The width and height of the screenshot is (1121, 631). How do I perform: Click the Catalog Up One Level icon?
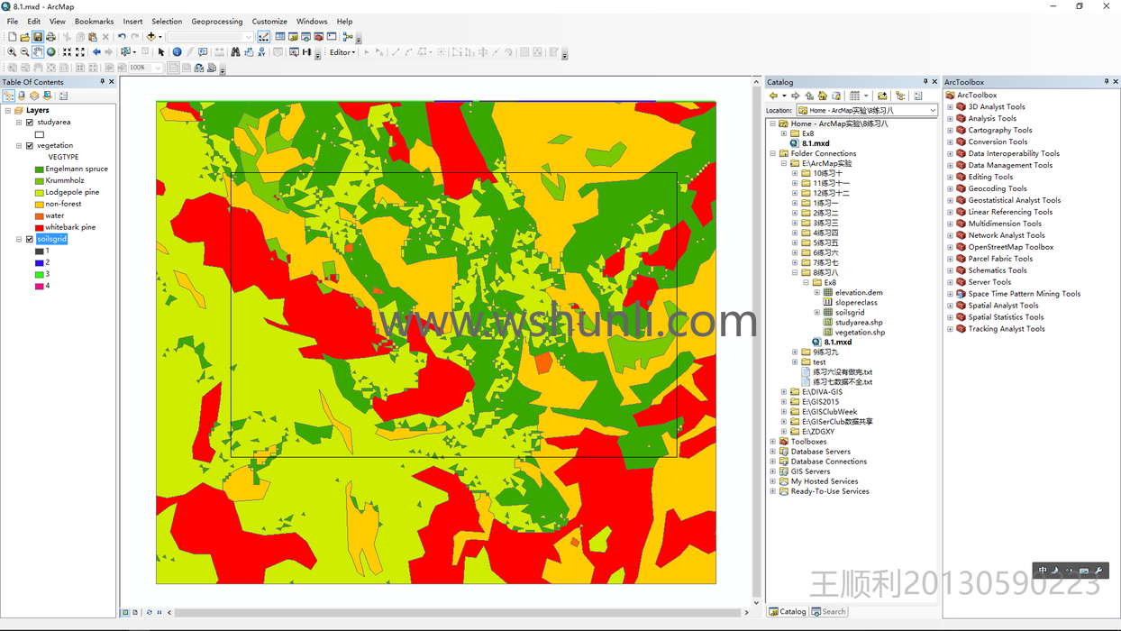pos(809,96)
